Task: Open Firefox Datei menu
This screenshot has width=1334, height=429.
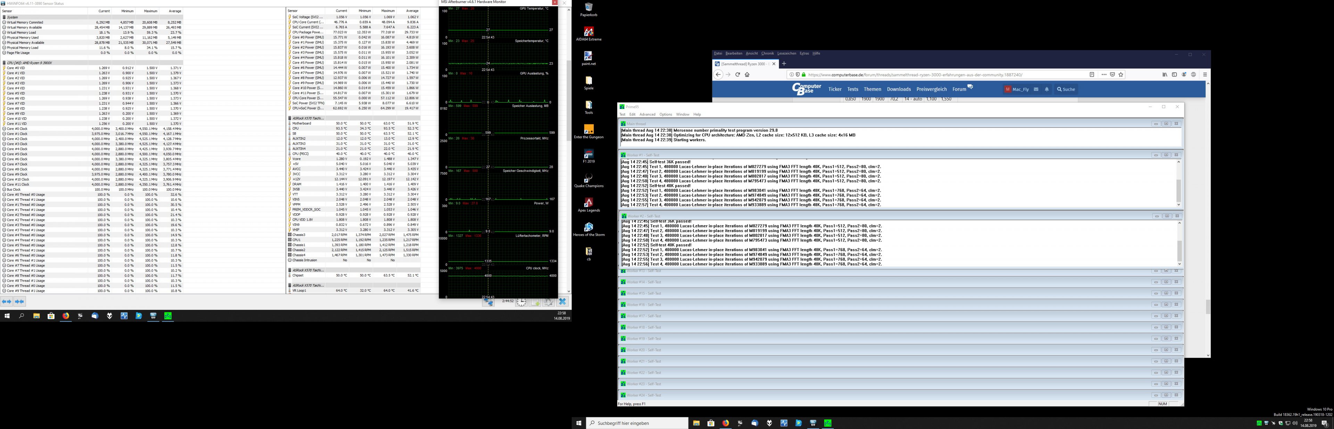Action: pyautogui.click(x=718, y=53)
